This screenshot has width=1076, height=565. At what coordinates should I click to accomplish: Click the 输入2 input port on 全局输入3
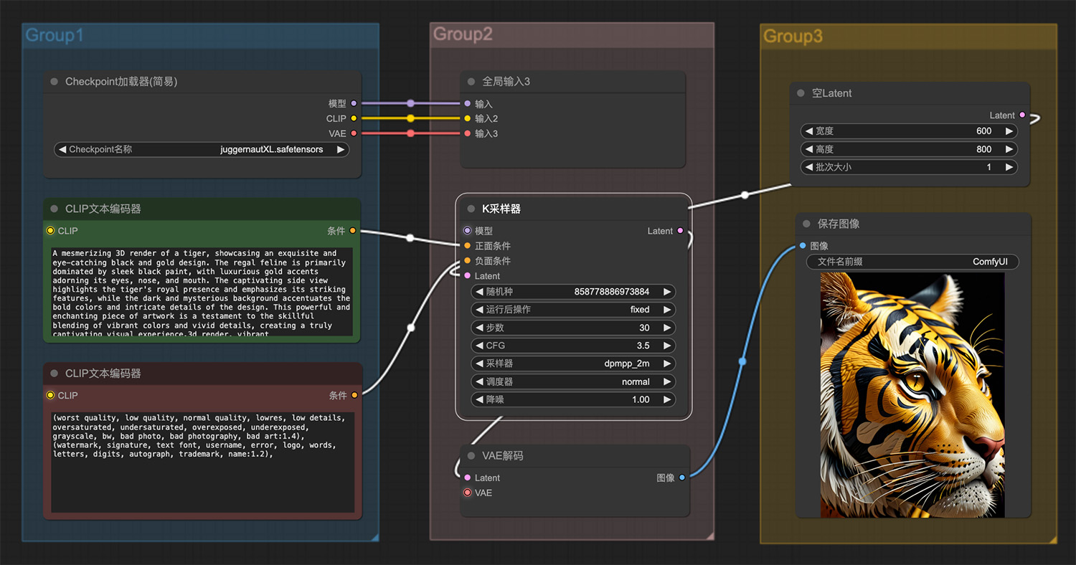coord(468,118)
